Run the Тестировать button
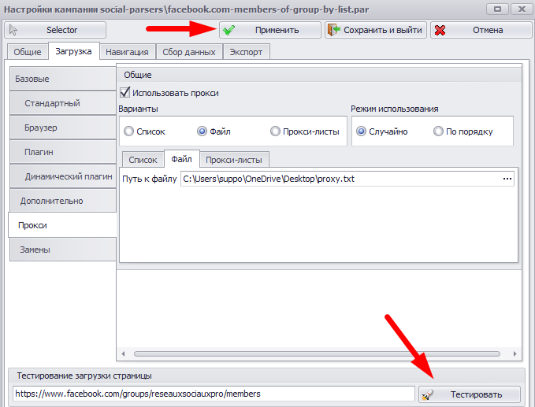535x407 pixels. (470, 394)
